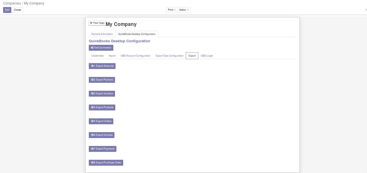Click Test Connection button

101,48
